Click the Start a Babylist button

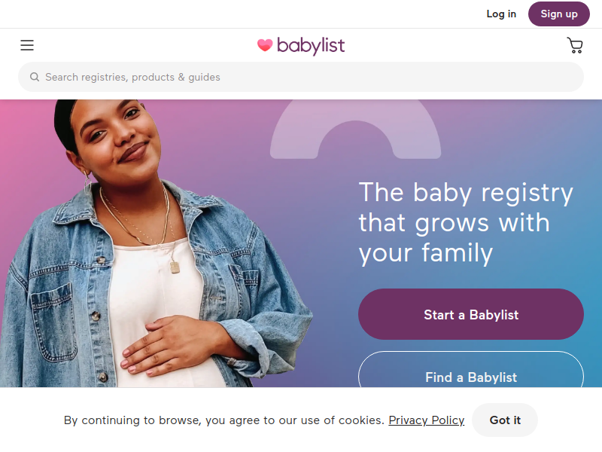click(x=471, y=314)
